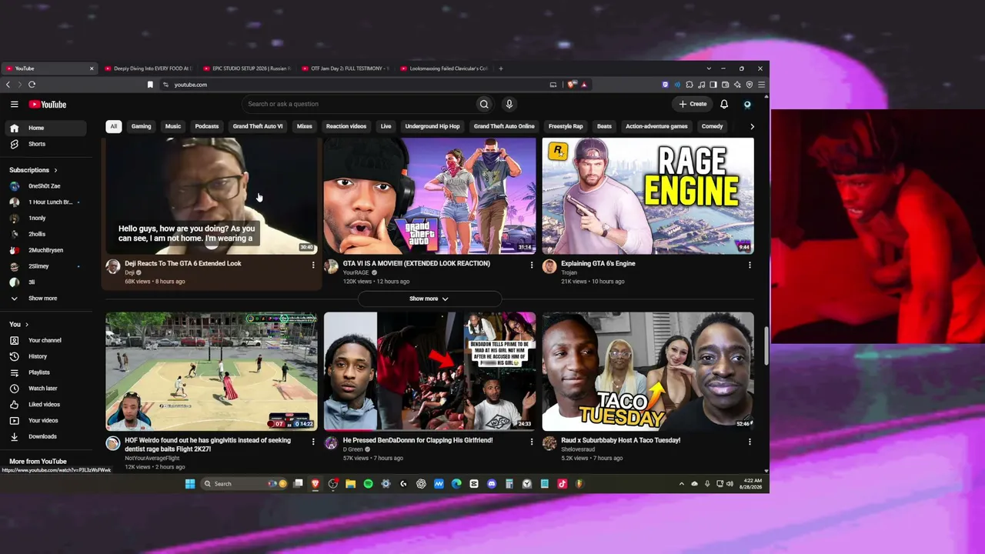Open Downloads in the sidebar
Image resolution: width=985 pixels, height=554 pixels.
click(48, 436)
